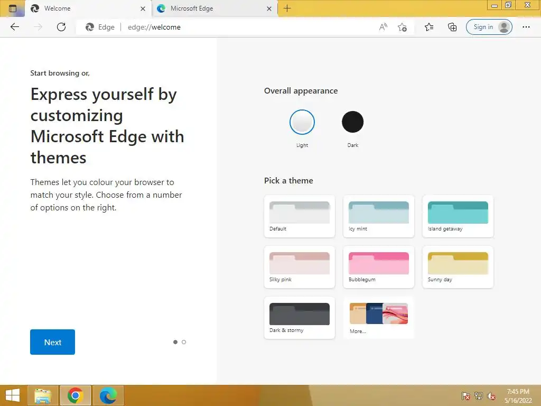This screenshot has width=541, height=406.
Task: Minimize the Edge window
Action: click(x=495, y=5)
